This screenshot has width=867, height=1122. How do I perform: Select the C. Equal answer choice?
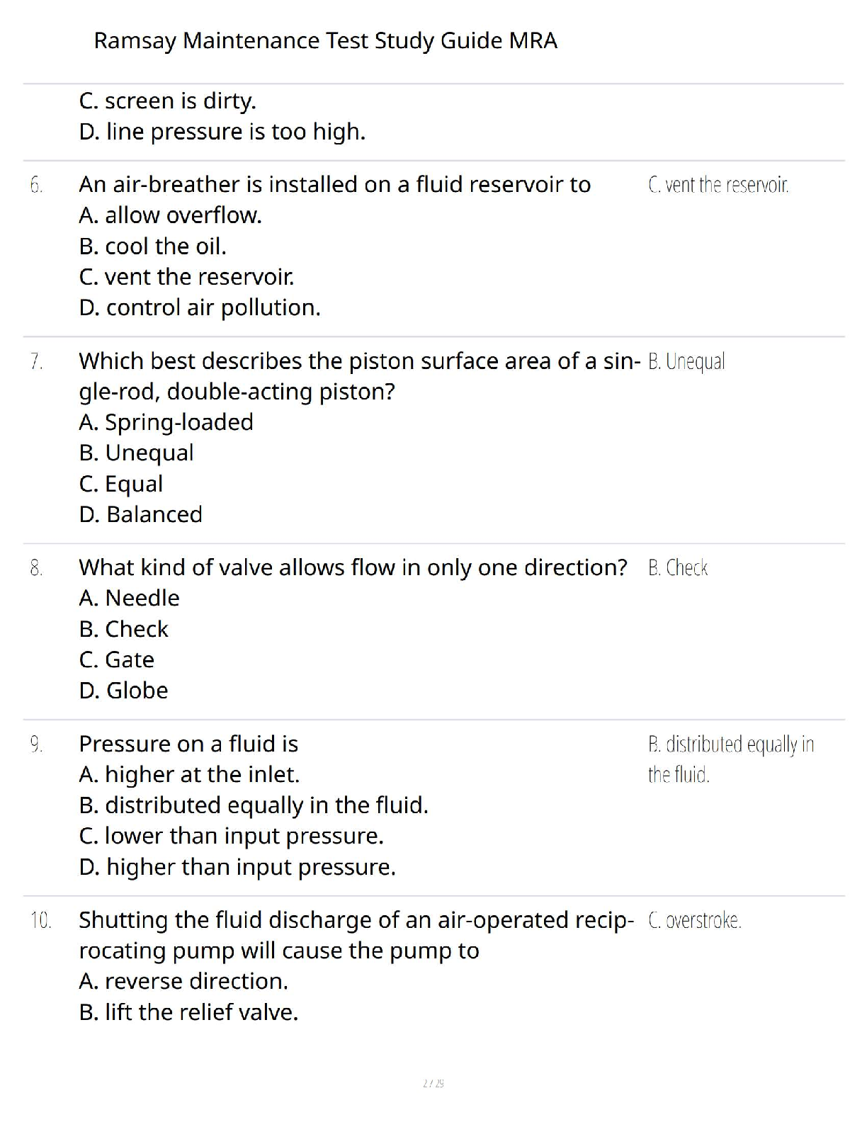pyautogui.click(x=121, y=484)
